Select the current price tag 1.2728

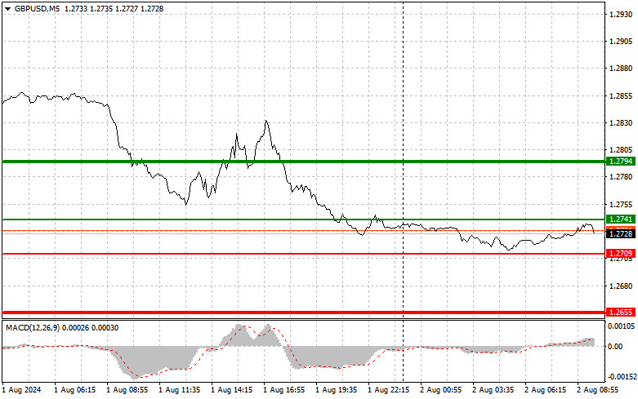(x=621, y=233)
